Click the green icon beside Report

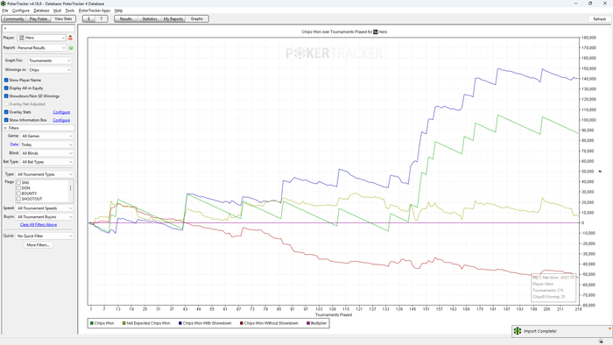click(x=71, y=47)
